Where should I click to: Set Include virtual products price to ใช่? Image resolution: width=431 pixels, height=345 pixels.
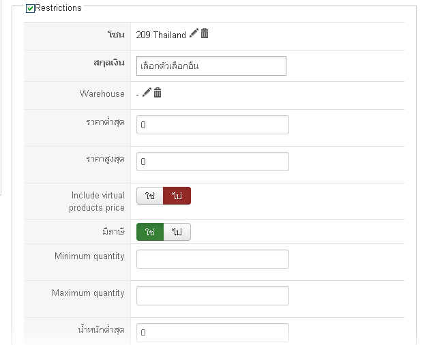[150, 196]
